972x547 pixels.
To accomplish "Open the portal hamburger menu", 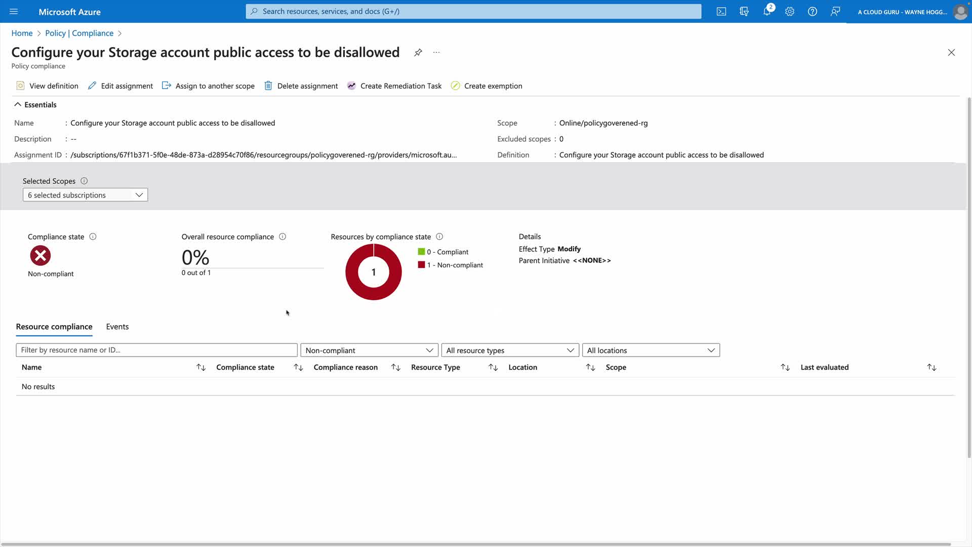I will pos(14,11).
